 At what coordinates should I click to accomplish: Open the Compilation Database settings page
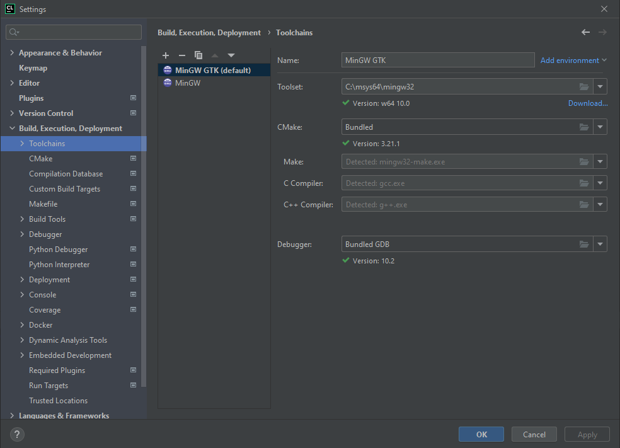(x=66, y=174)
